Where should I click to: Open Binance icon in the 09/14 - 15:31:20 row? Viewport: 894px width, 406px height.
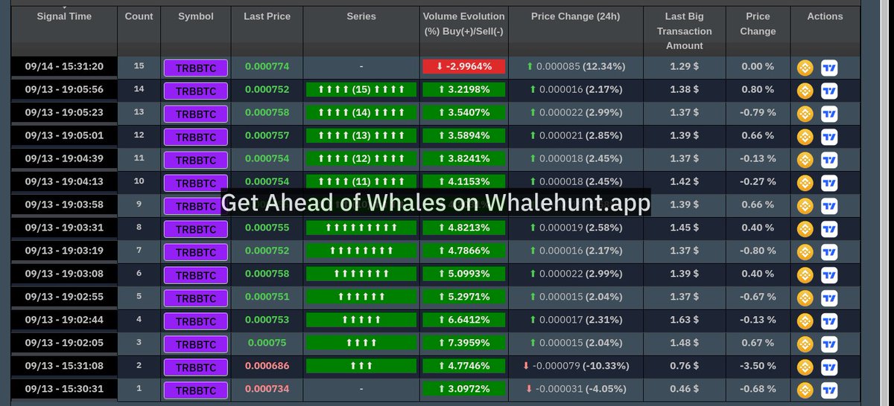coord(805,68)
